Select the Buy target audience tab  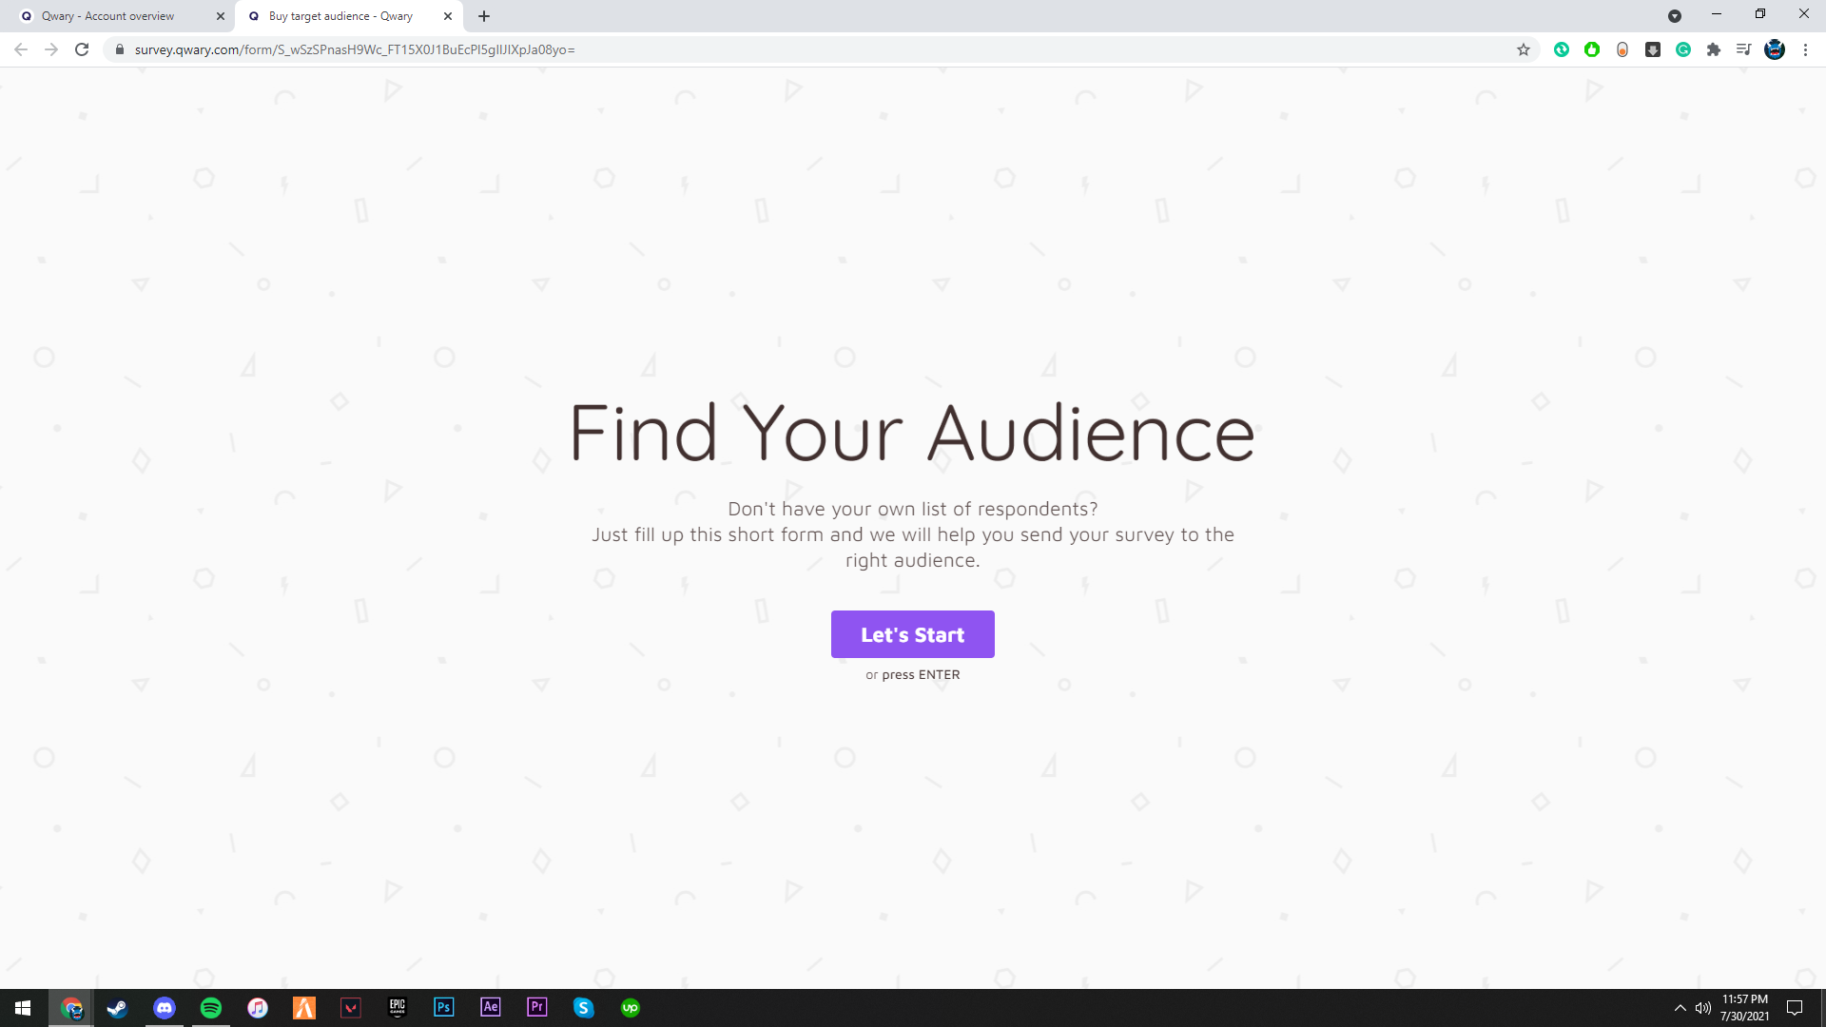coord(342,16)
